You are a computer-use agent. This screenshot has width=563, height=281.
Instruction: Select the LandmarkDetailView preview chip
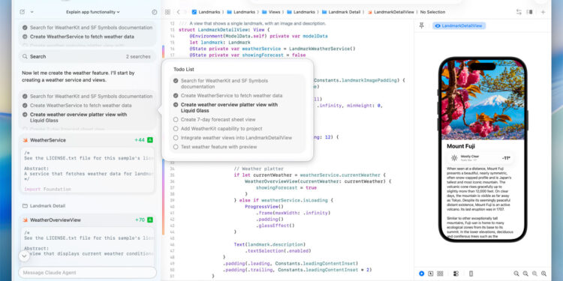point(459,25)
